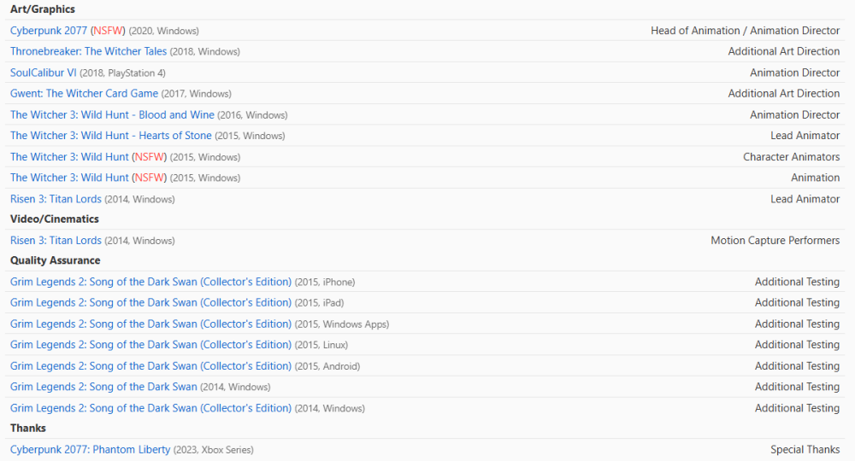Click '(2015, Android)' platform text

[327, 366]
